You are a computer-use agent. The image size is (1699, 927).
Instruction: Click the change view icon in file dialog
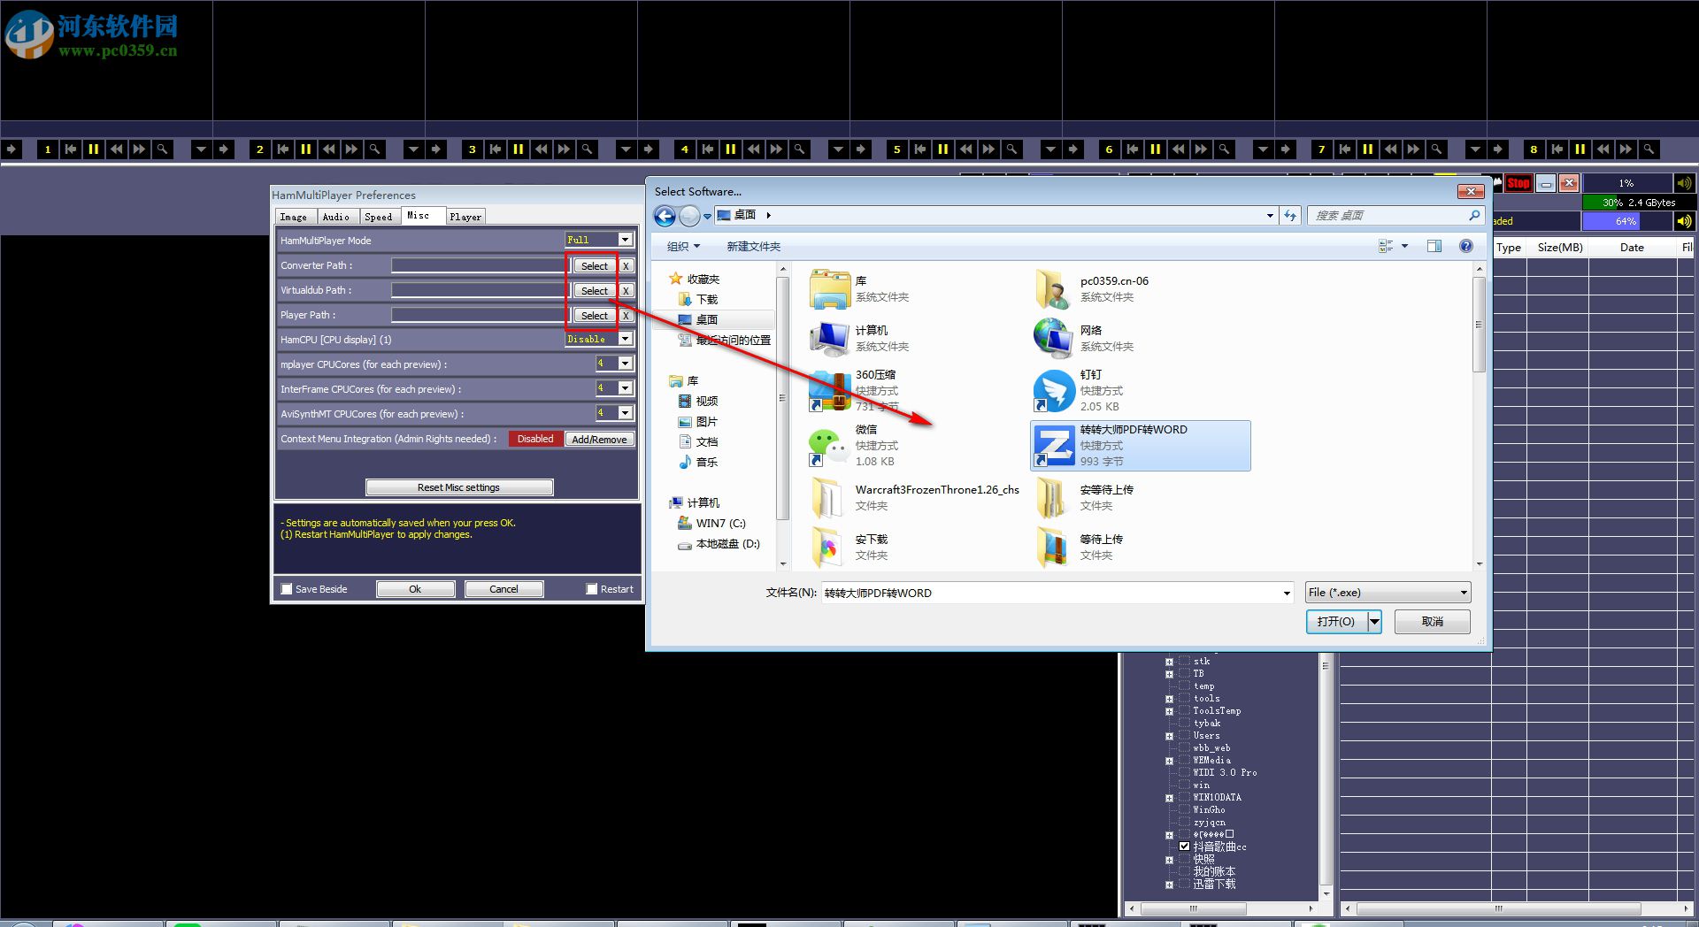1386,247
